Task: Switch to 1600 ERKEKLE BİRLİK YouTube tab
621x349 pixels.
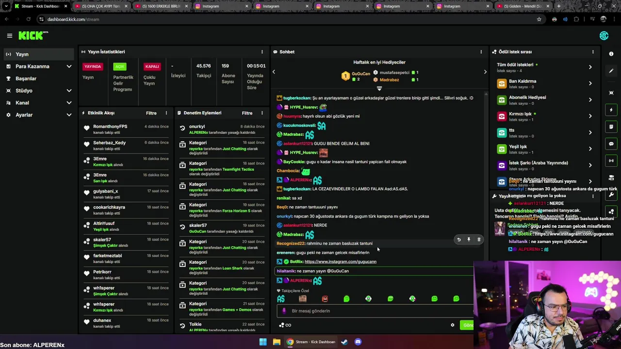Action: click(x=161, y=6)
